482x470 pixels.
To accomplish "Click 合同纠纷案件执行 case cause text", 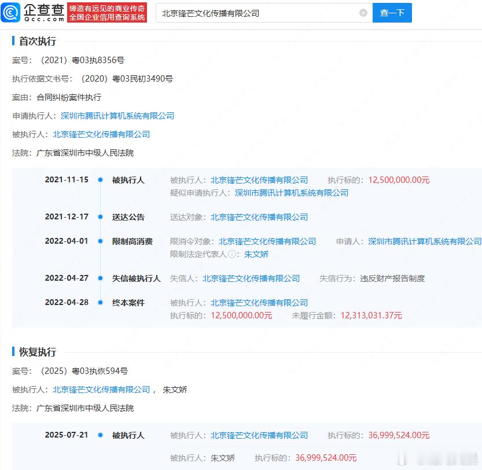I will (x=69, y=97).
